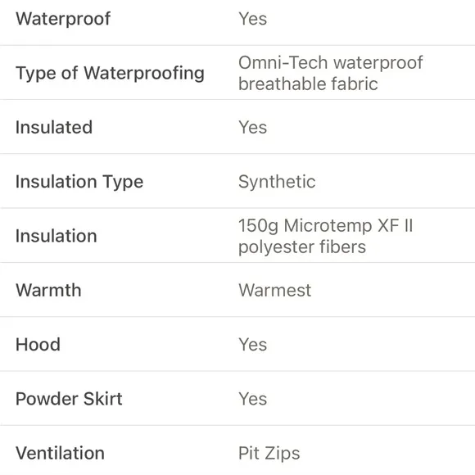Click the breathable fabric text line
Image resolution: width=475 pixels, height=475 pixels.
point(308,84)
